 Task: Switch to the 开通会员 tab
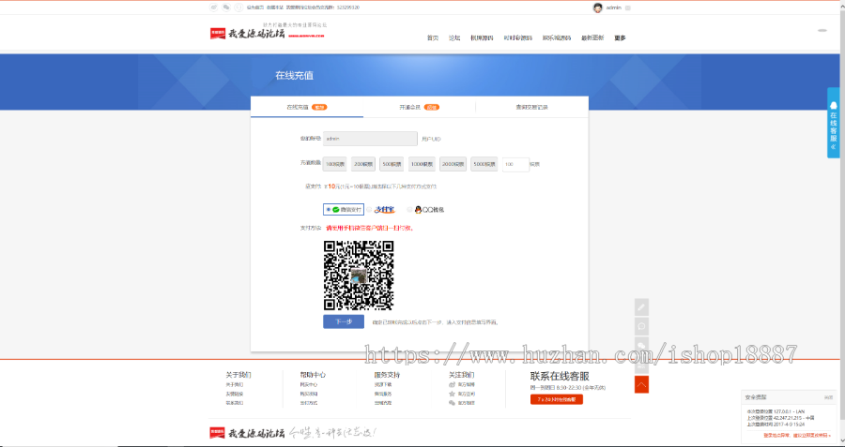tap(420, 107)
